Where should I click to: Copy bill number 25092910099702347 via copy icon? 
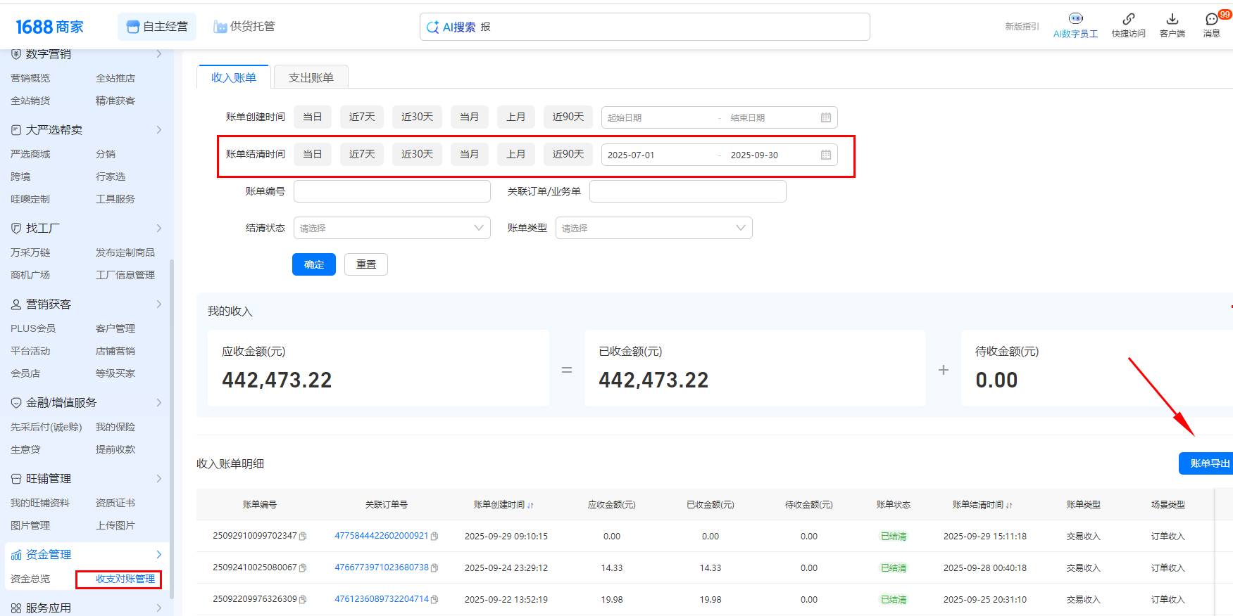(x=303, y=537)
